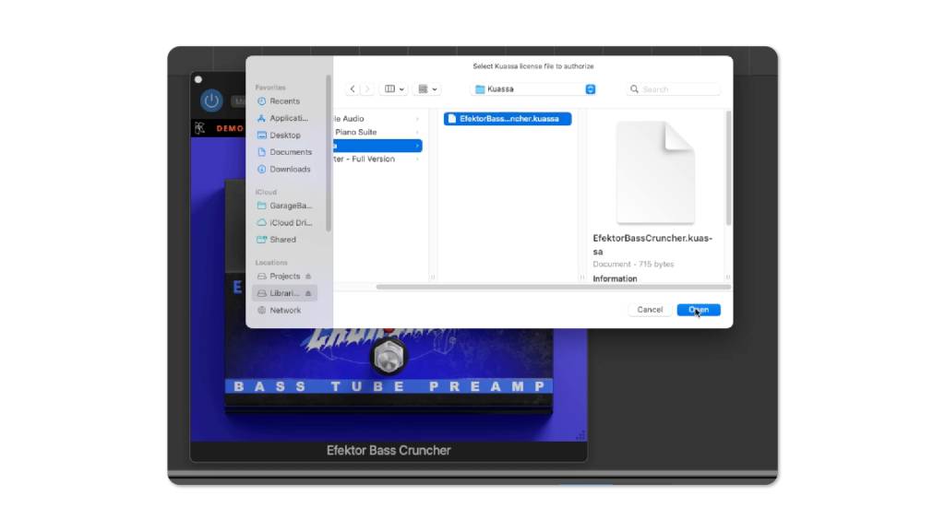Open the Documents sidebar icon
The image size is (945, 531).
point(285,151)
